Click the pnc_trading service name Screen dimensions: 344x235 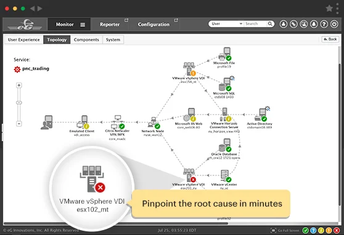click(x=36, y=68)
